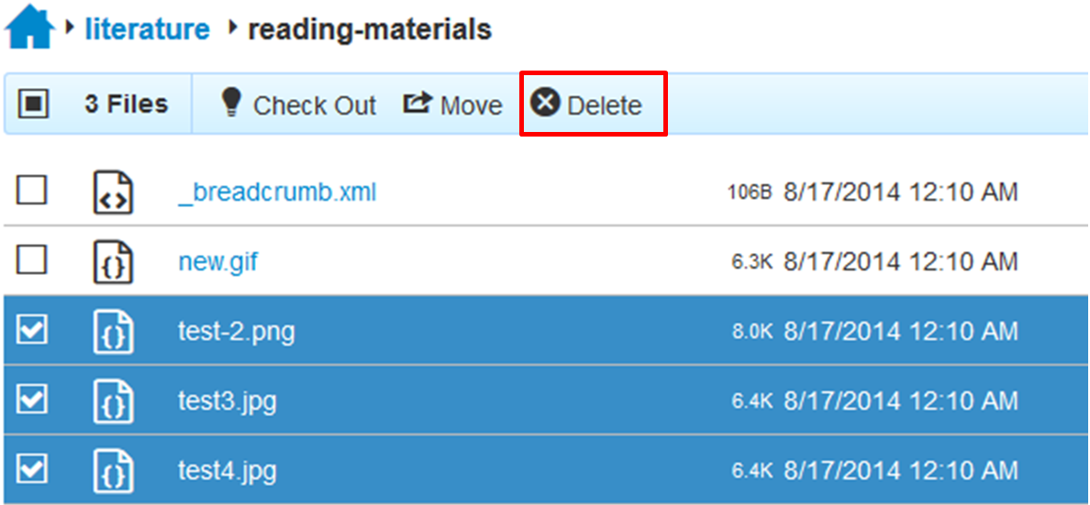
Task: Check the _breadcrumb.xml checkbox
Action: (32, 191)
